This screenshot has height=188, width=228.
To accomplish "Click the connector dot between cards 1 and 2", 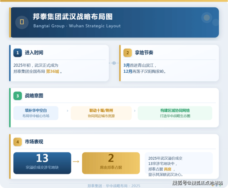I will 114,63.
